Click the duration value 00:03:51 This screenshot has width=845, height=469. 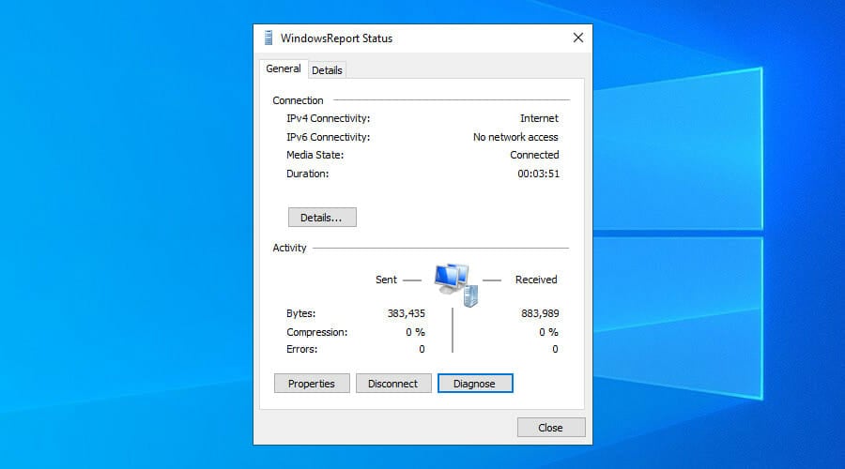538,174
